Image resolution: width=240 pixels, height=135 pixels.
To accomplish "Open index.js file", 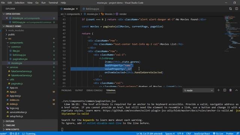I will click(30, 104).
